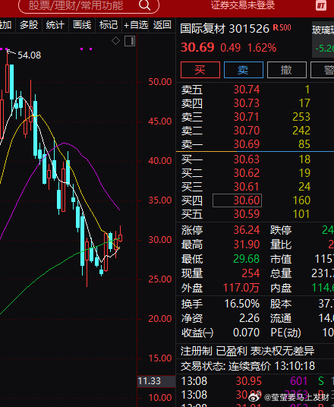Select 卖四 price 30.73
This screenshot has width=334, height=407.
(x=247, y=103)
